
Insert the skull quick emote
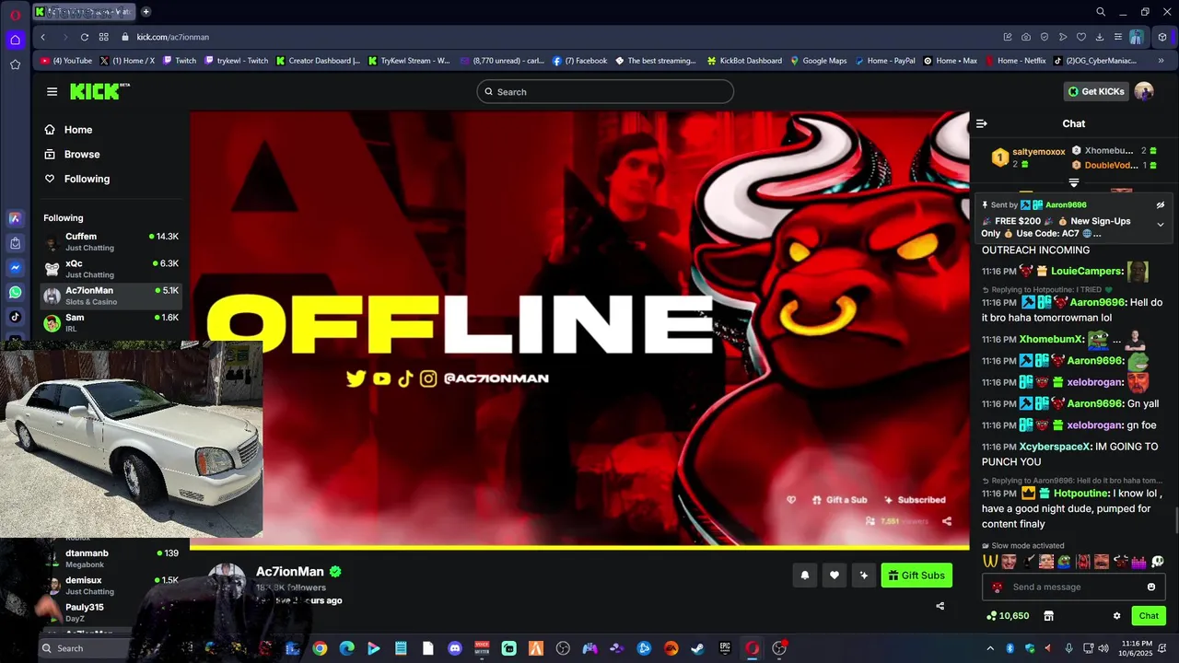click(1158, 561)
